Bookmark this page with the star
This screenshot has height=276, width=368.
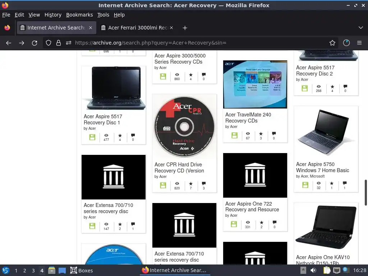[332, 43]
